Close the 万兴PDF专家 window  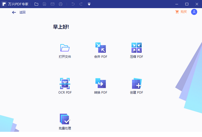[x=197, y=4]
